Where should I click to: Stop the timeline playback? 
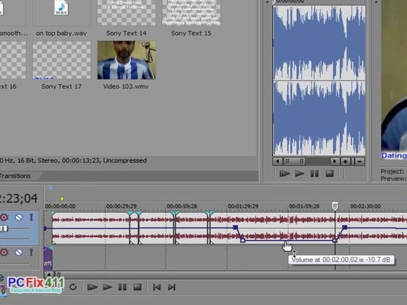(x=137, y=287)
